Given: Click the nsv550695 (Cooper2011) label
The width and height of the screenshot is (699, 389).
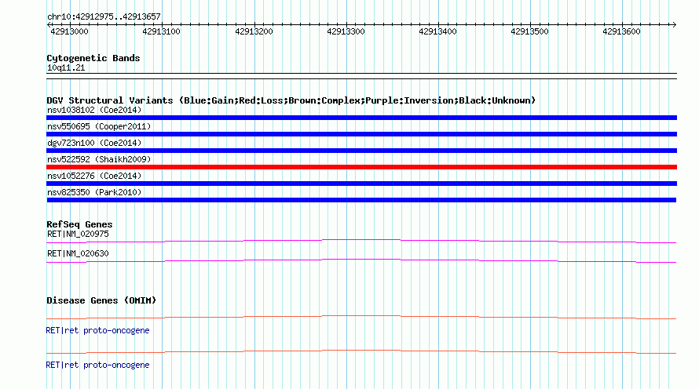Looking at the screenshot, I should (99, 126).
